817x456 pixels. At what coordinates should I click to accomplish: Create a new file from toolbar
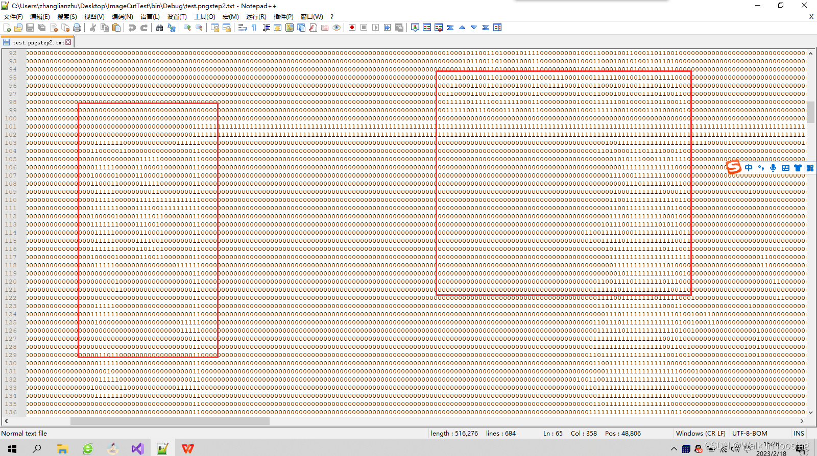pyautogui.click(x=7, y=28)
